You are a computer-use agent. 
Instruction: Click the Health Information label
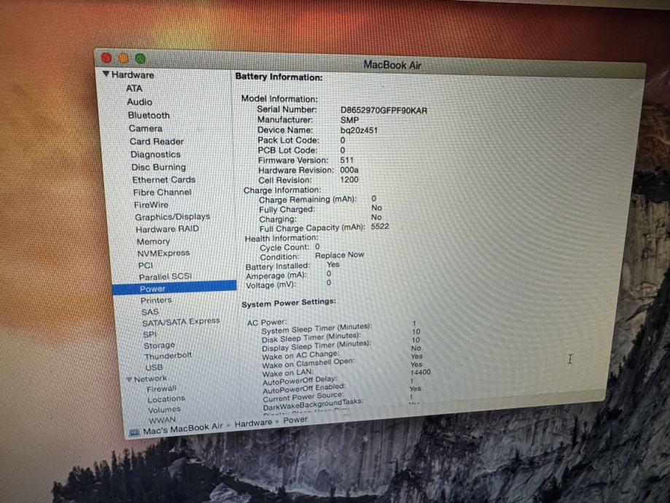pyautogui.click(x=281, y=238)
